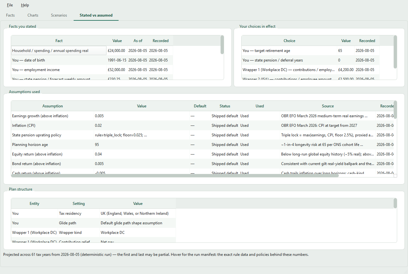Click the £4,200.00 choice value
This screenshot has height=274, width=408.
pos(346,70)
